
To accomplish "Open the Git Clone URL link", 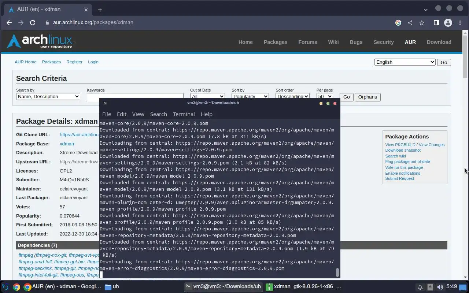I will click(x=80, y=135).
